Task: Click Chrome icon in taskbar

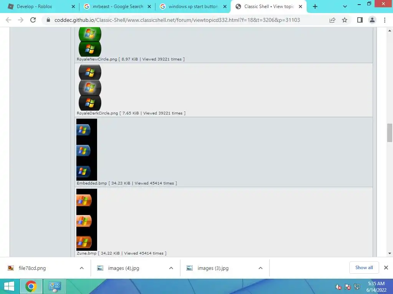Action: click(31, 286)
